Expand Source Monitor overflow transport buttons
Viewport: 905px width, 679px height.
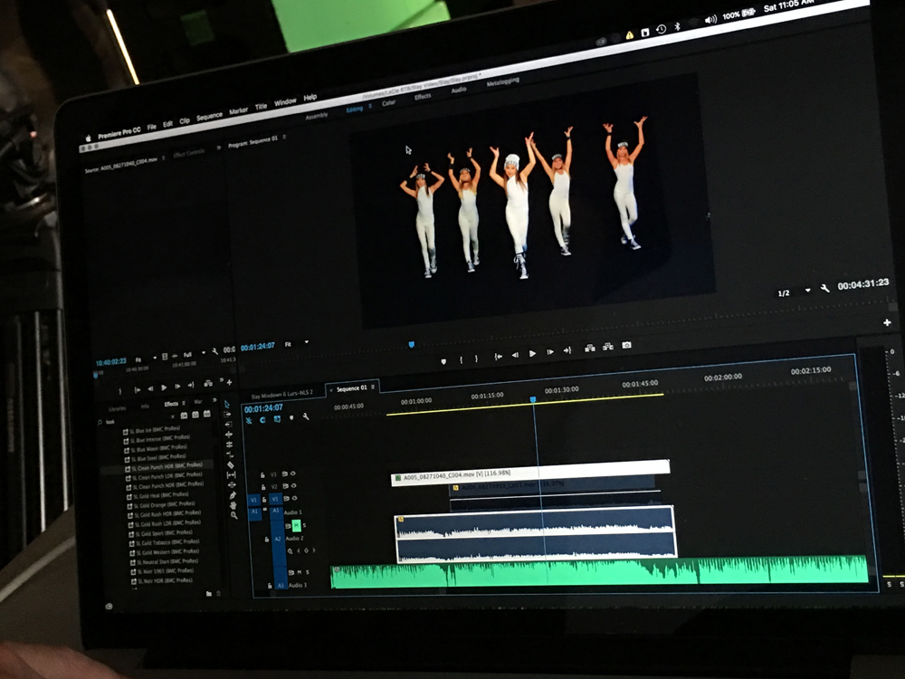222,380
